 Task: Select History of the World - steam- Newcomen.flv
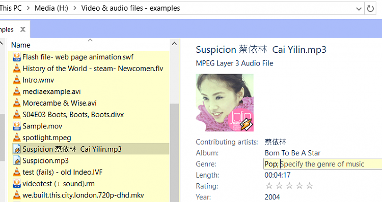tap(93, 69)
